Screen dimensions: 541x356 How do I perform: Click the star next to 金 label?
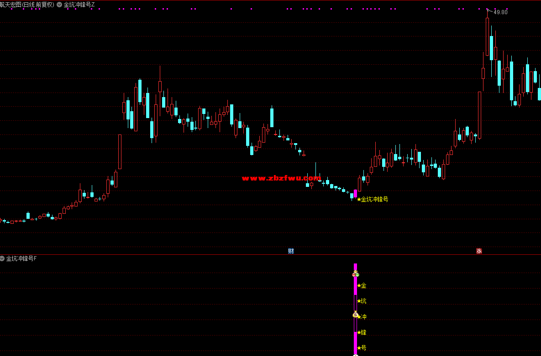[x=359, y=286]
